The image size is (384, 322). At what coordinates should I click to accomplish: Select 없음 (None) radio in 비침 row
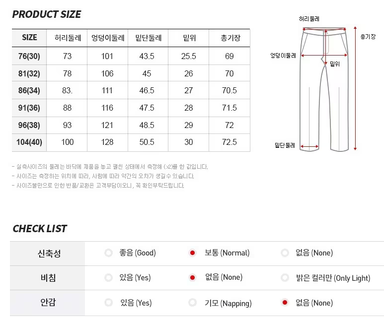click(192, 277)
